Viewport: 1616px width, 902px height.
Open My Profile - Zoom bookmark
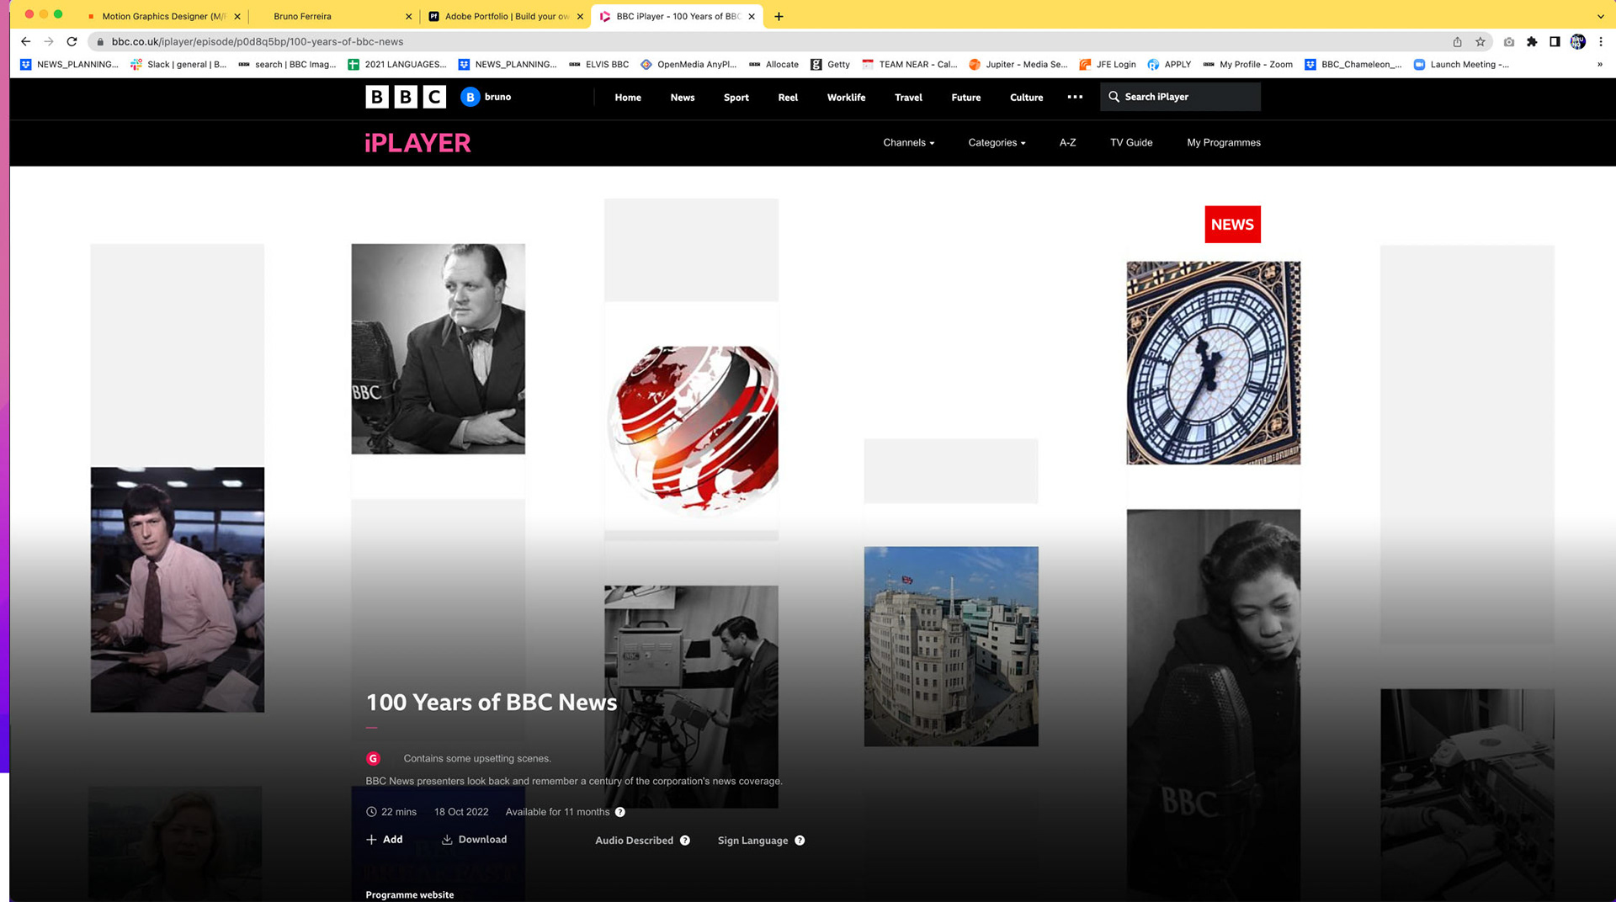1247,64
